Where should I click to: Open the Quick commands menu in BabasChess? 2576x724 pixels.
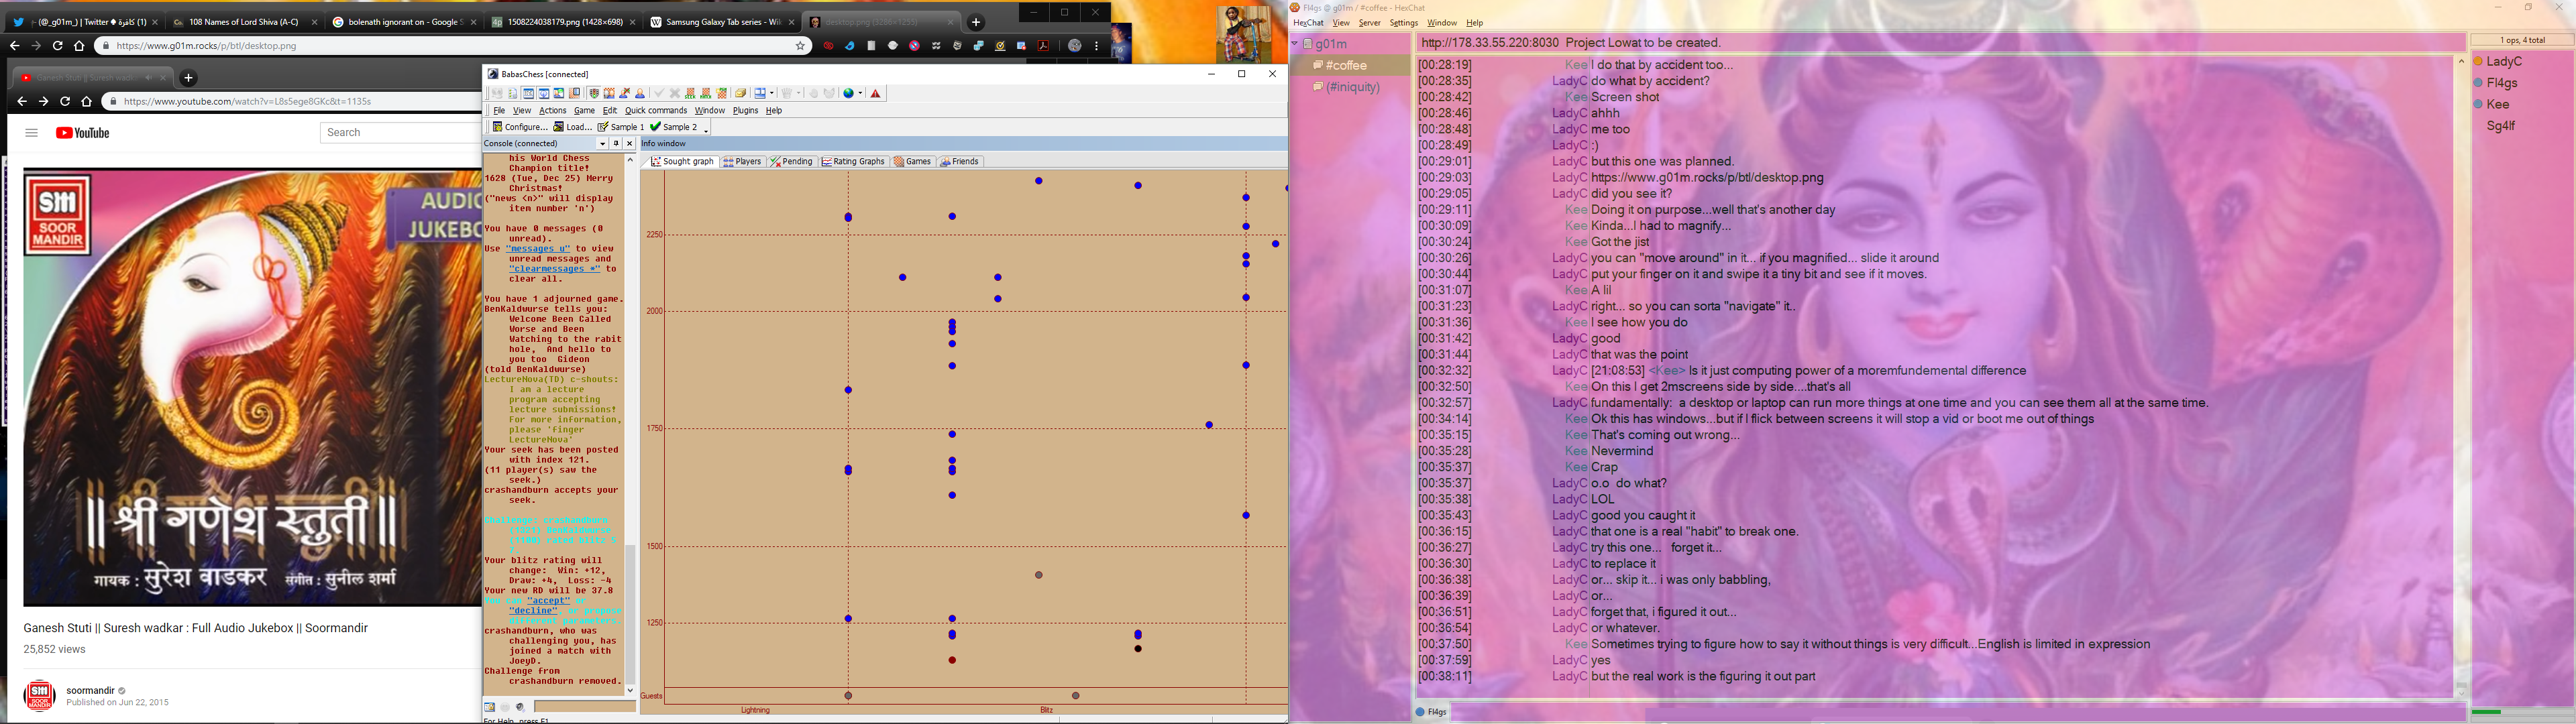pos(656,111)
